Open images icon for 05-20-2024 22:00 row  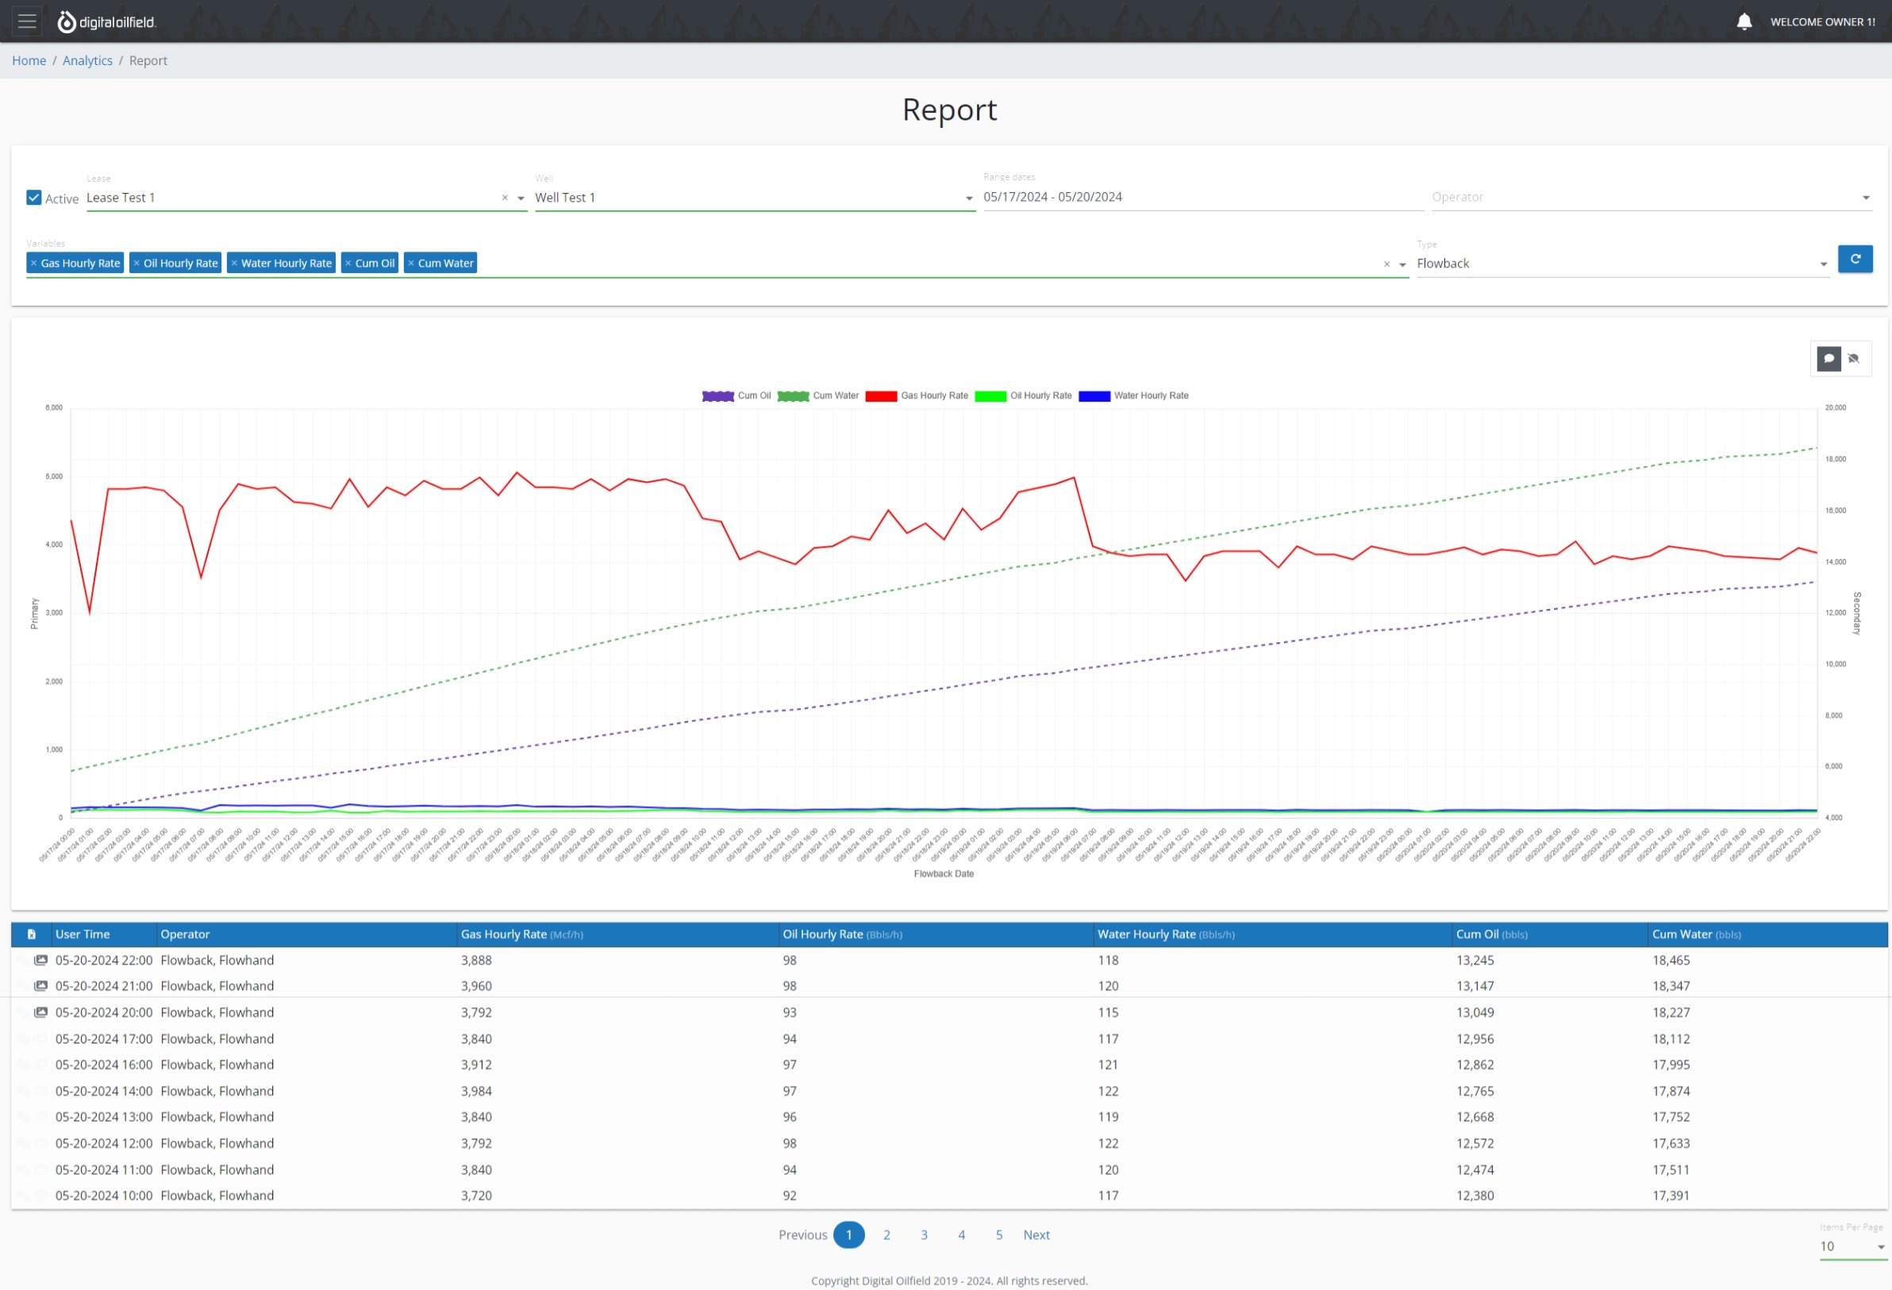40,961
